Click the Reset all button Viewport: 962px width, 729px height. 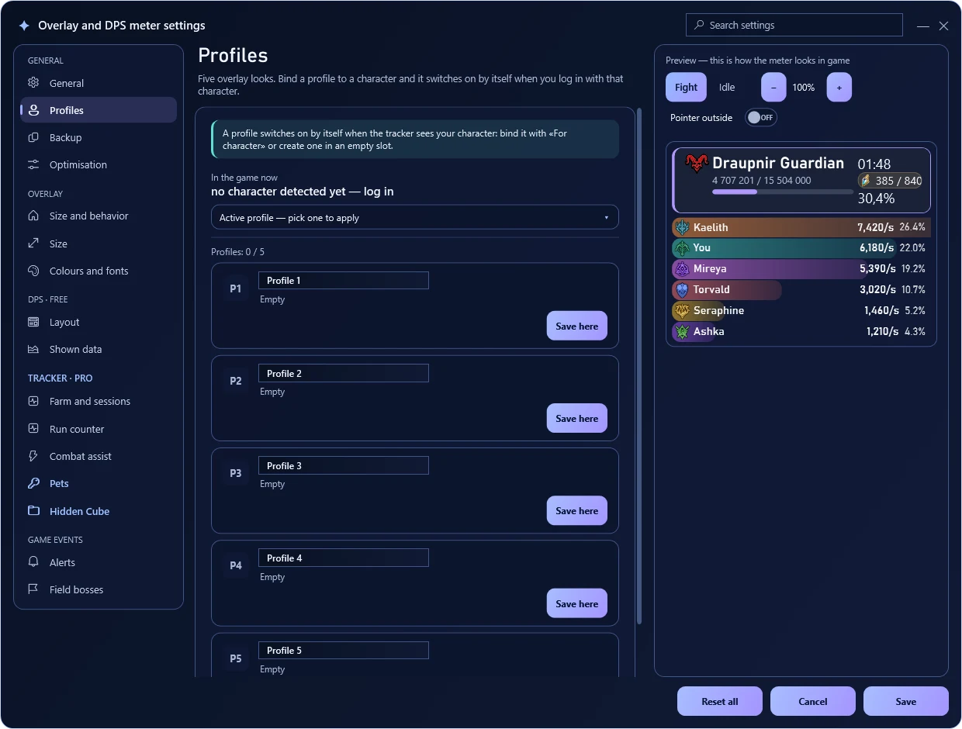click(720, 701)
